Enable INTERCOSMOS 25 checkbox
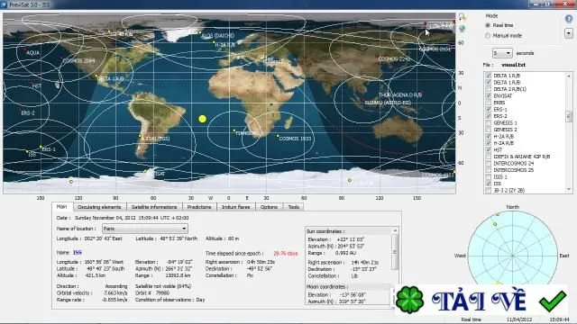Viewport: 577px width, 324px height. (x=489, y=170)
